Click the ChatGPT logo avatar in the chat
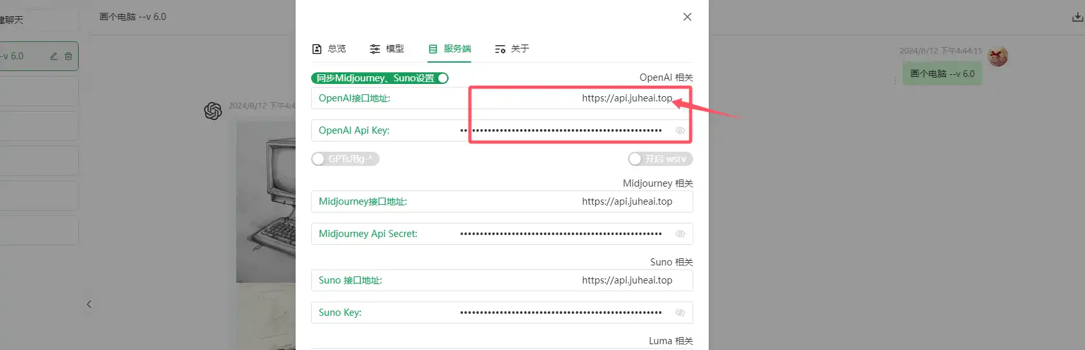This screenshot has width=1085, height=350. [x=213, y=111]
